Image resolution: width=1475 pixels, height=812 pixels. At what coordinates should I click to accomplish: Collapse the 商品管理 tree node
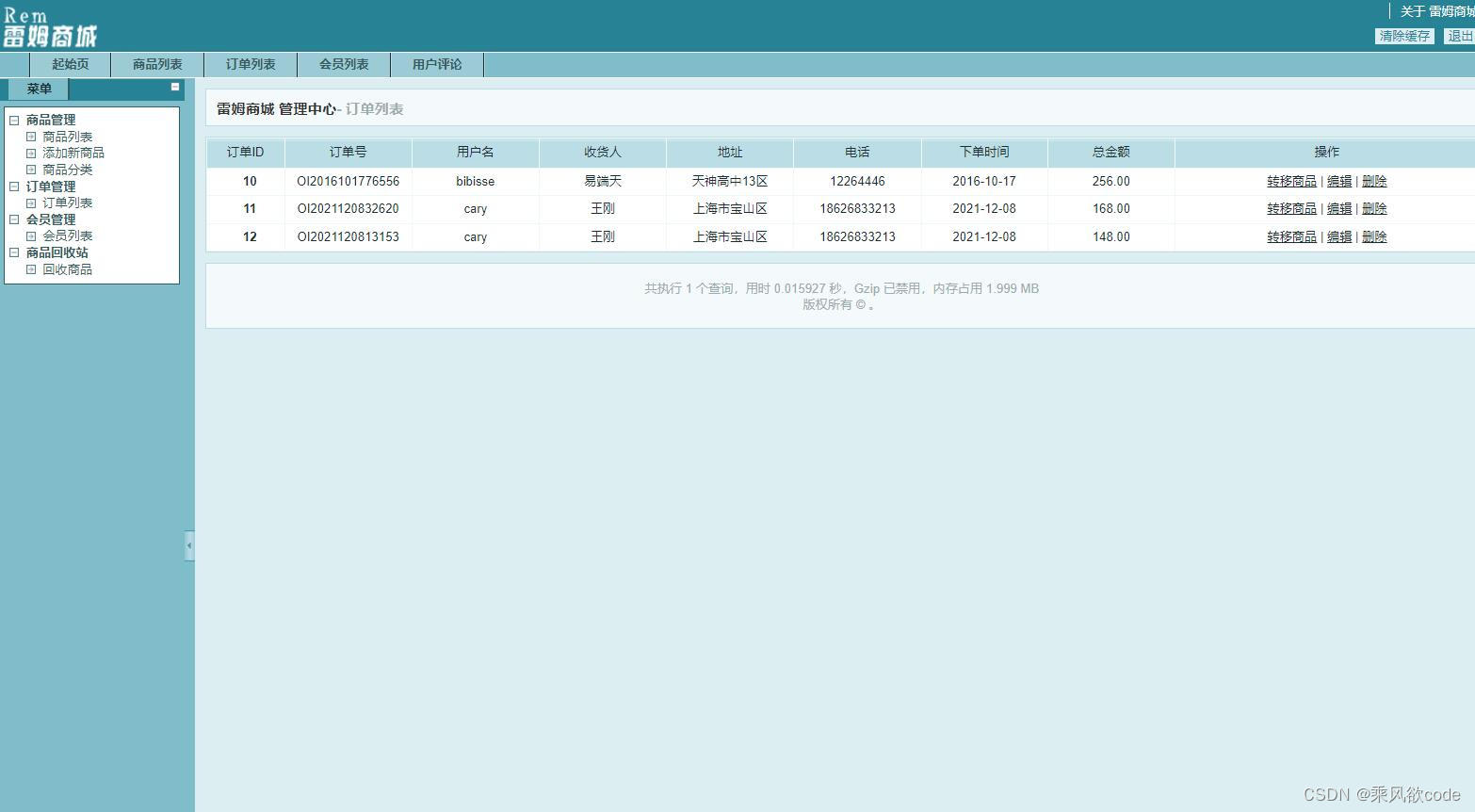point(14,121)
